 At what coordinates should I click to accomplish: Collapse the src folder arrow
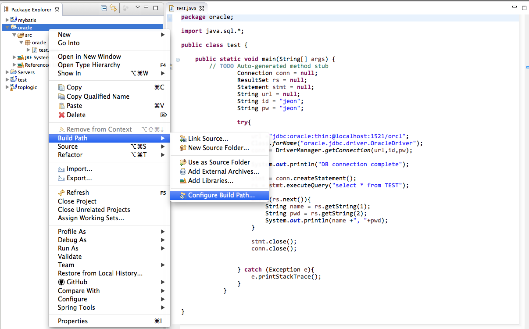pyautogui.click(x=14, y=35)
